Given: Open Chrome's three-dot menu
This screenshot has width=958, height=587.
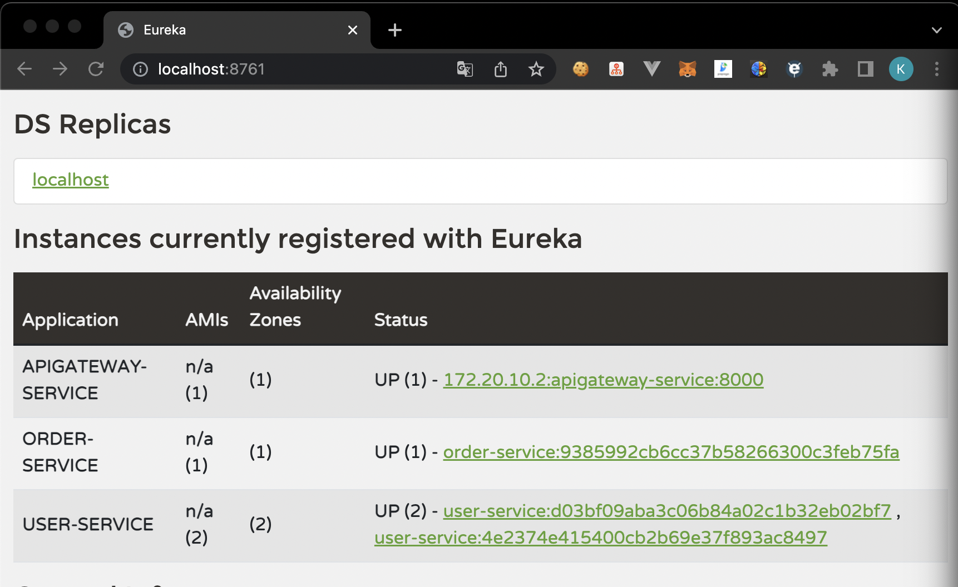Looking at the screenshot, I should point(937,69).
